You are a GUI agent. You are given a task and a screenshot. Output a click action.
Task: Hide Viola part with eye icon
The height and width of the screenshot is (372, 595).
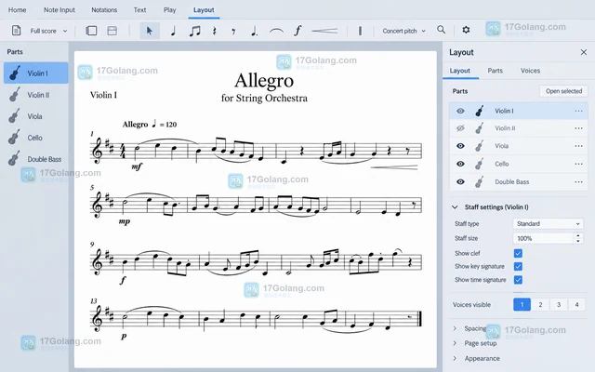pyautogui.click(x=460, y=146)
